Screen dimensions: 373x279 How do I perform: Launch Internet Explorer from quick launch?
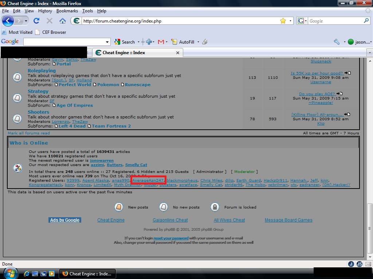coord(27,274)
